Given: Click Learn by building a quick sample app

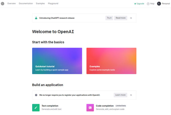Looking at the screenshot, I should point(52,70).
